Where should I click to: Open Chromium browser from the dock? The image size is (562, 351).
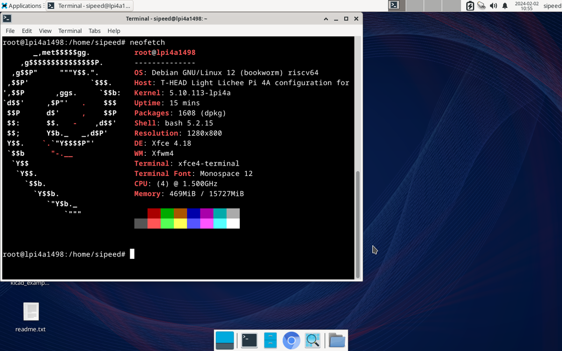point(291,340)
